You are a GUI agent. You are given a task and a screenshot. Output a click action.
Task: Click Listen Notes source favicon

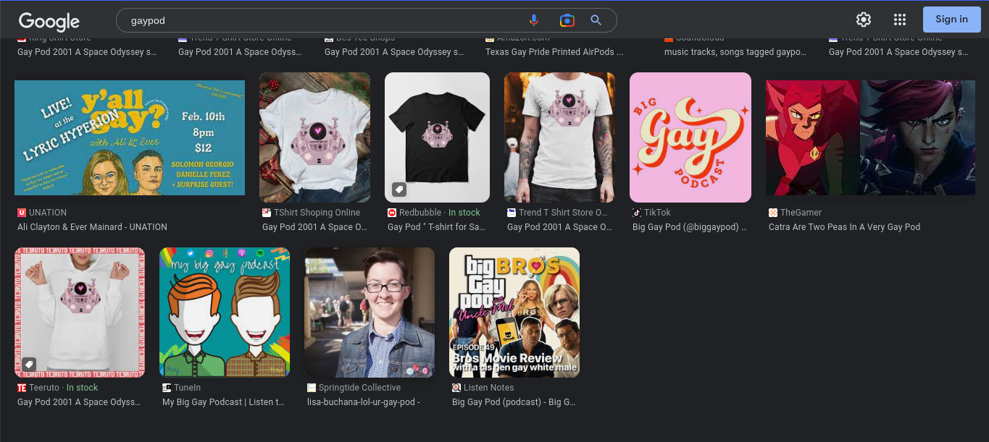click(456, 388)
